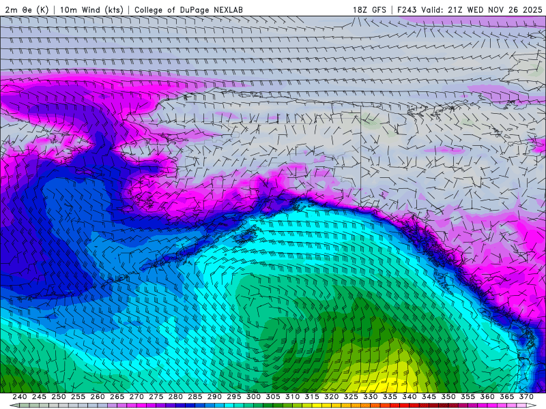Click the 320 value on the legend

pyautogui.click(x=332, y=397)
